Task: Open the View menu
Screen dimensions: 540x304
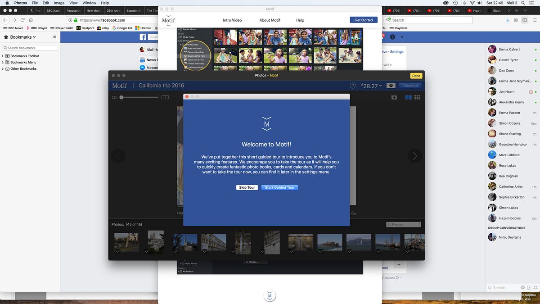Action: [x=73, y=3]
